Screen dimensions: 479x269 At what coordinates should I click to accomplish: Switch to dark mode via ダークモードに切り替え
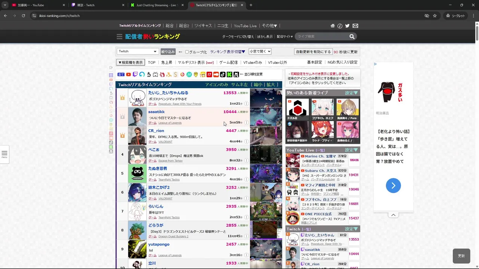coord(238,37)
